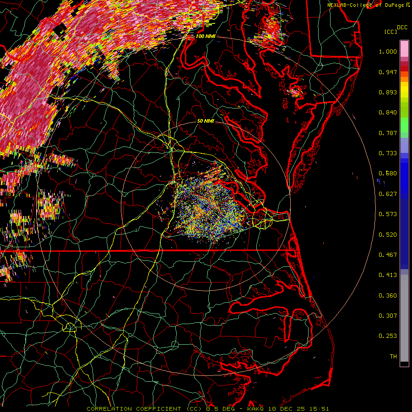Image resolution: width=412 pixels, height=412 pixels.
Task: Select the 0.520 legend value
Action: (388, 235)
